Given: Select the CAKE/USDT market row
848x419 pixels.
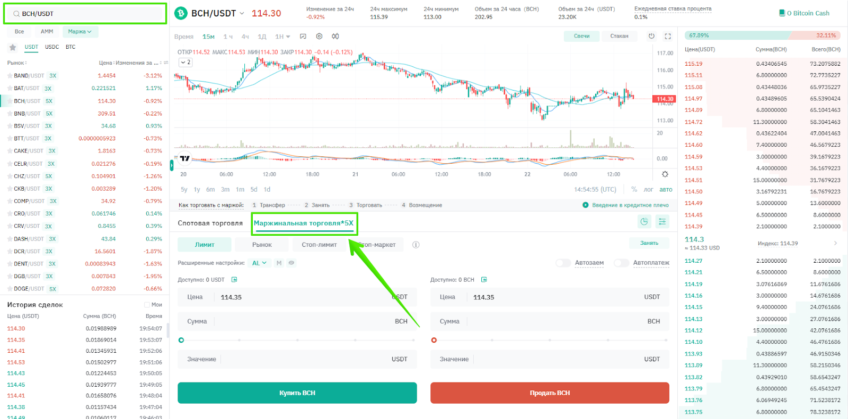Looking at the screenshot, I should (x=85, y=151).
